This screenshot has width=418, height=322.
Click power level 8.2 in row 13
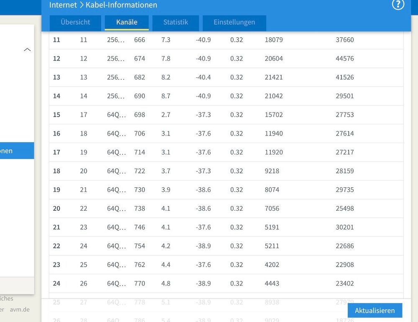coord(166,77)
